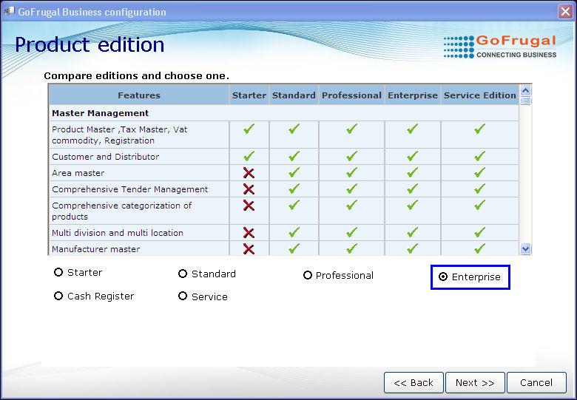Choose the Cash Register radio button

click(x=58, y=296)
